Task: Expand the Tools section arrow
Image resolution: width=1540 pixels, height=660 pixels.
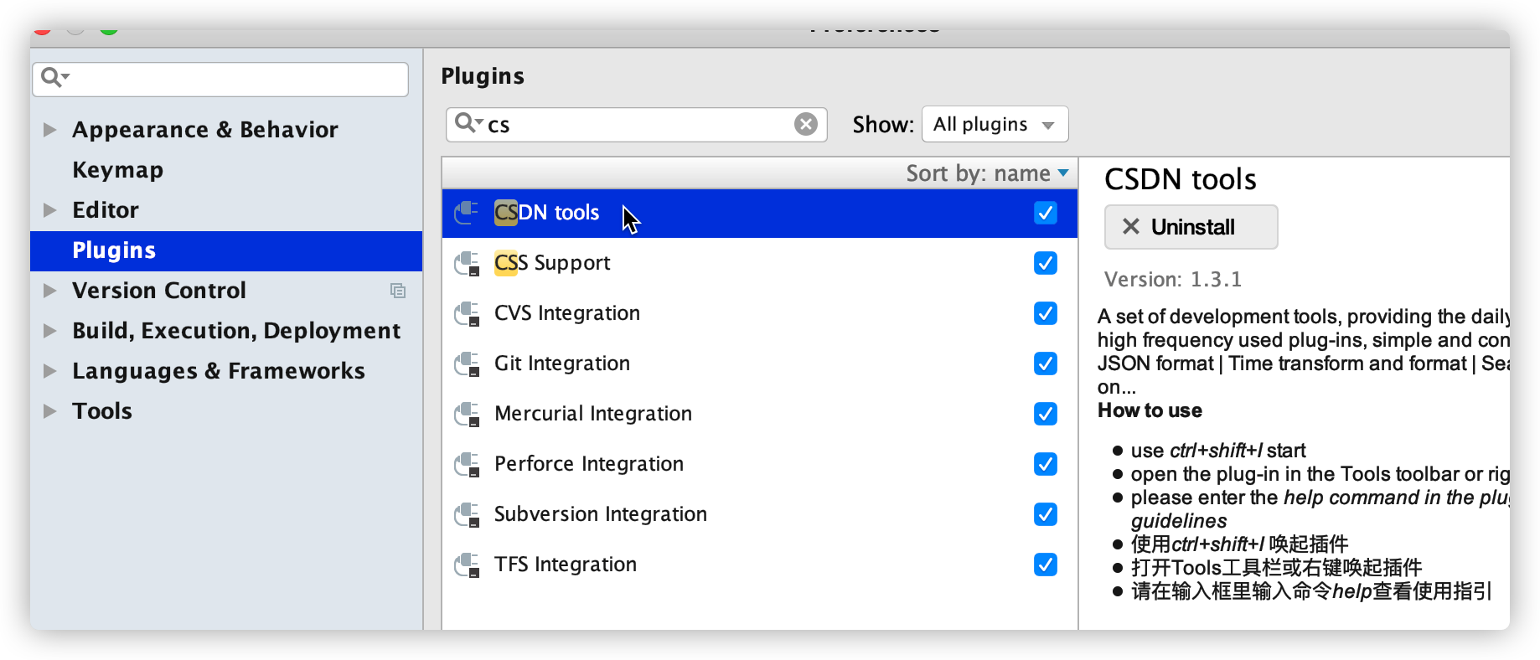Action: 50,411
